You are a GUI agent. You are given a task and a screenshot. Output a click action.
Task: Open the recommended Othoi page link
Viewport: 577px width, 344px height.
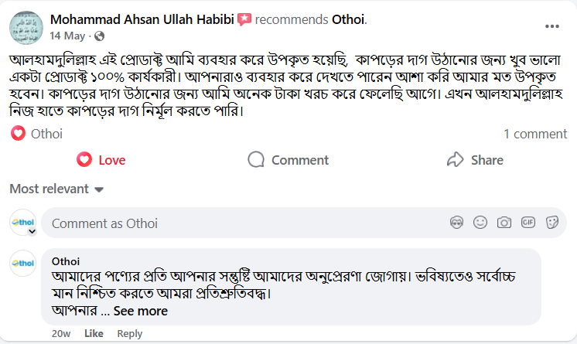(348, 19)
